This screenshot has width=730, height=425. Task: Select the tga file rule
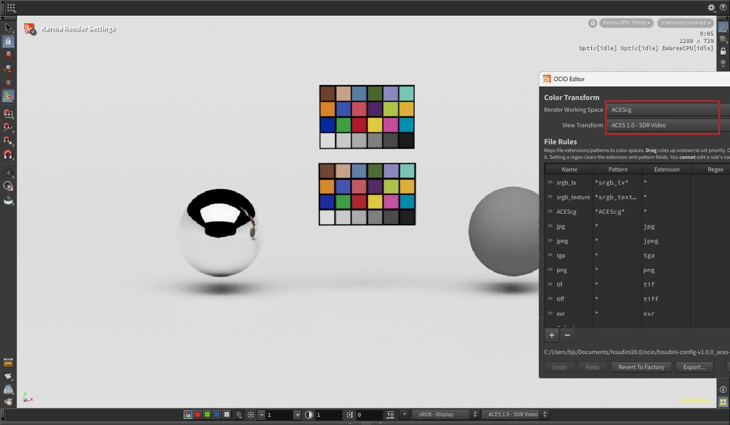[x=560, y=256]
